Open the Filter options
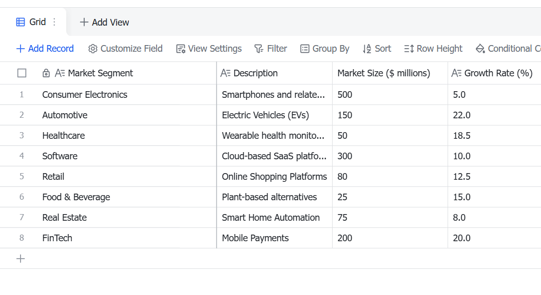The image size is (541, 295). point(270,49)
